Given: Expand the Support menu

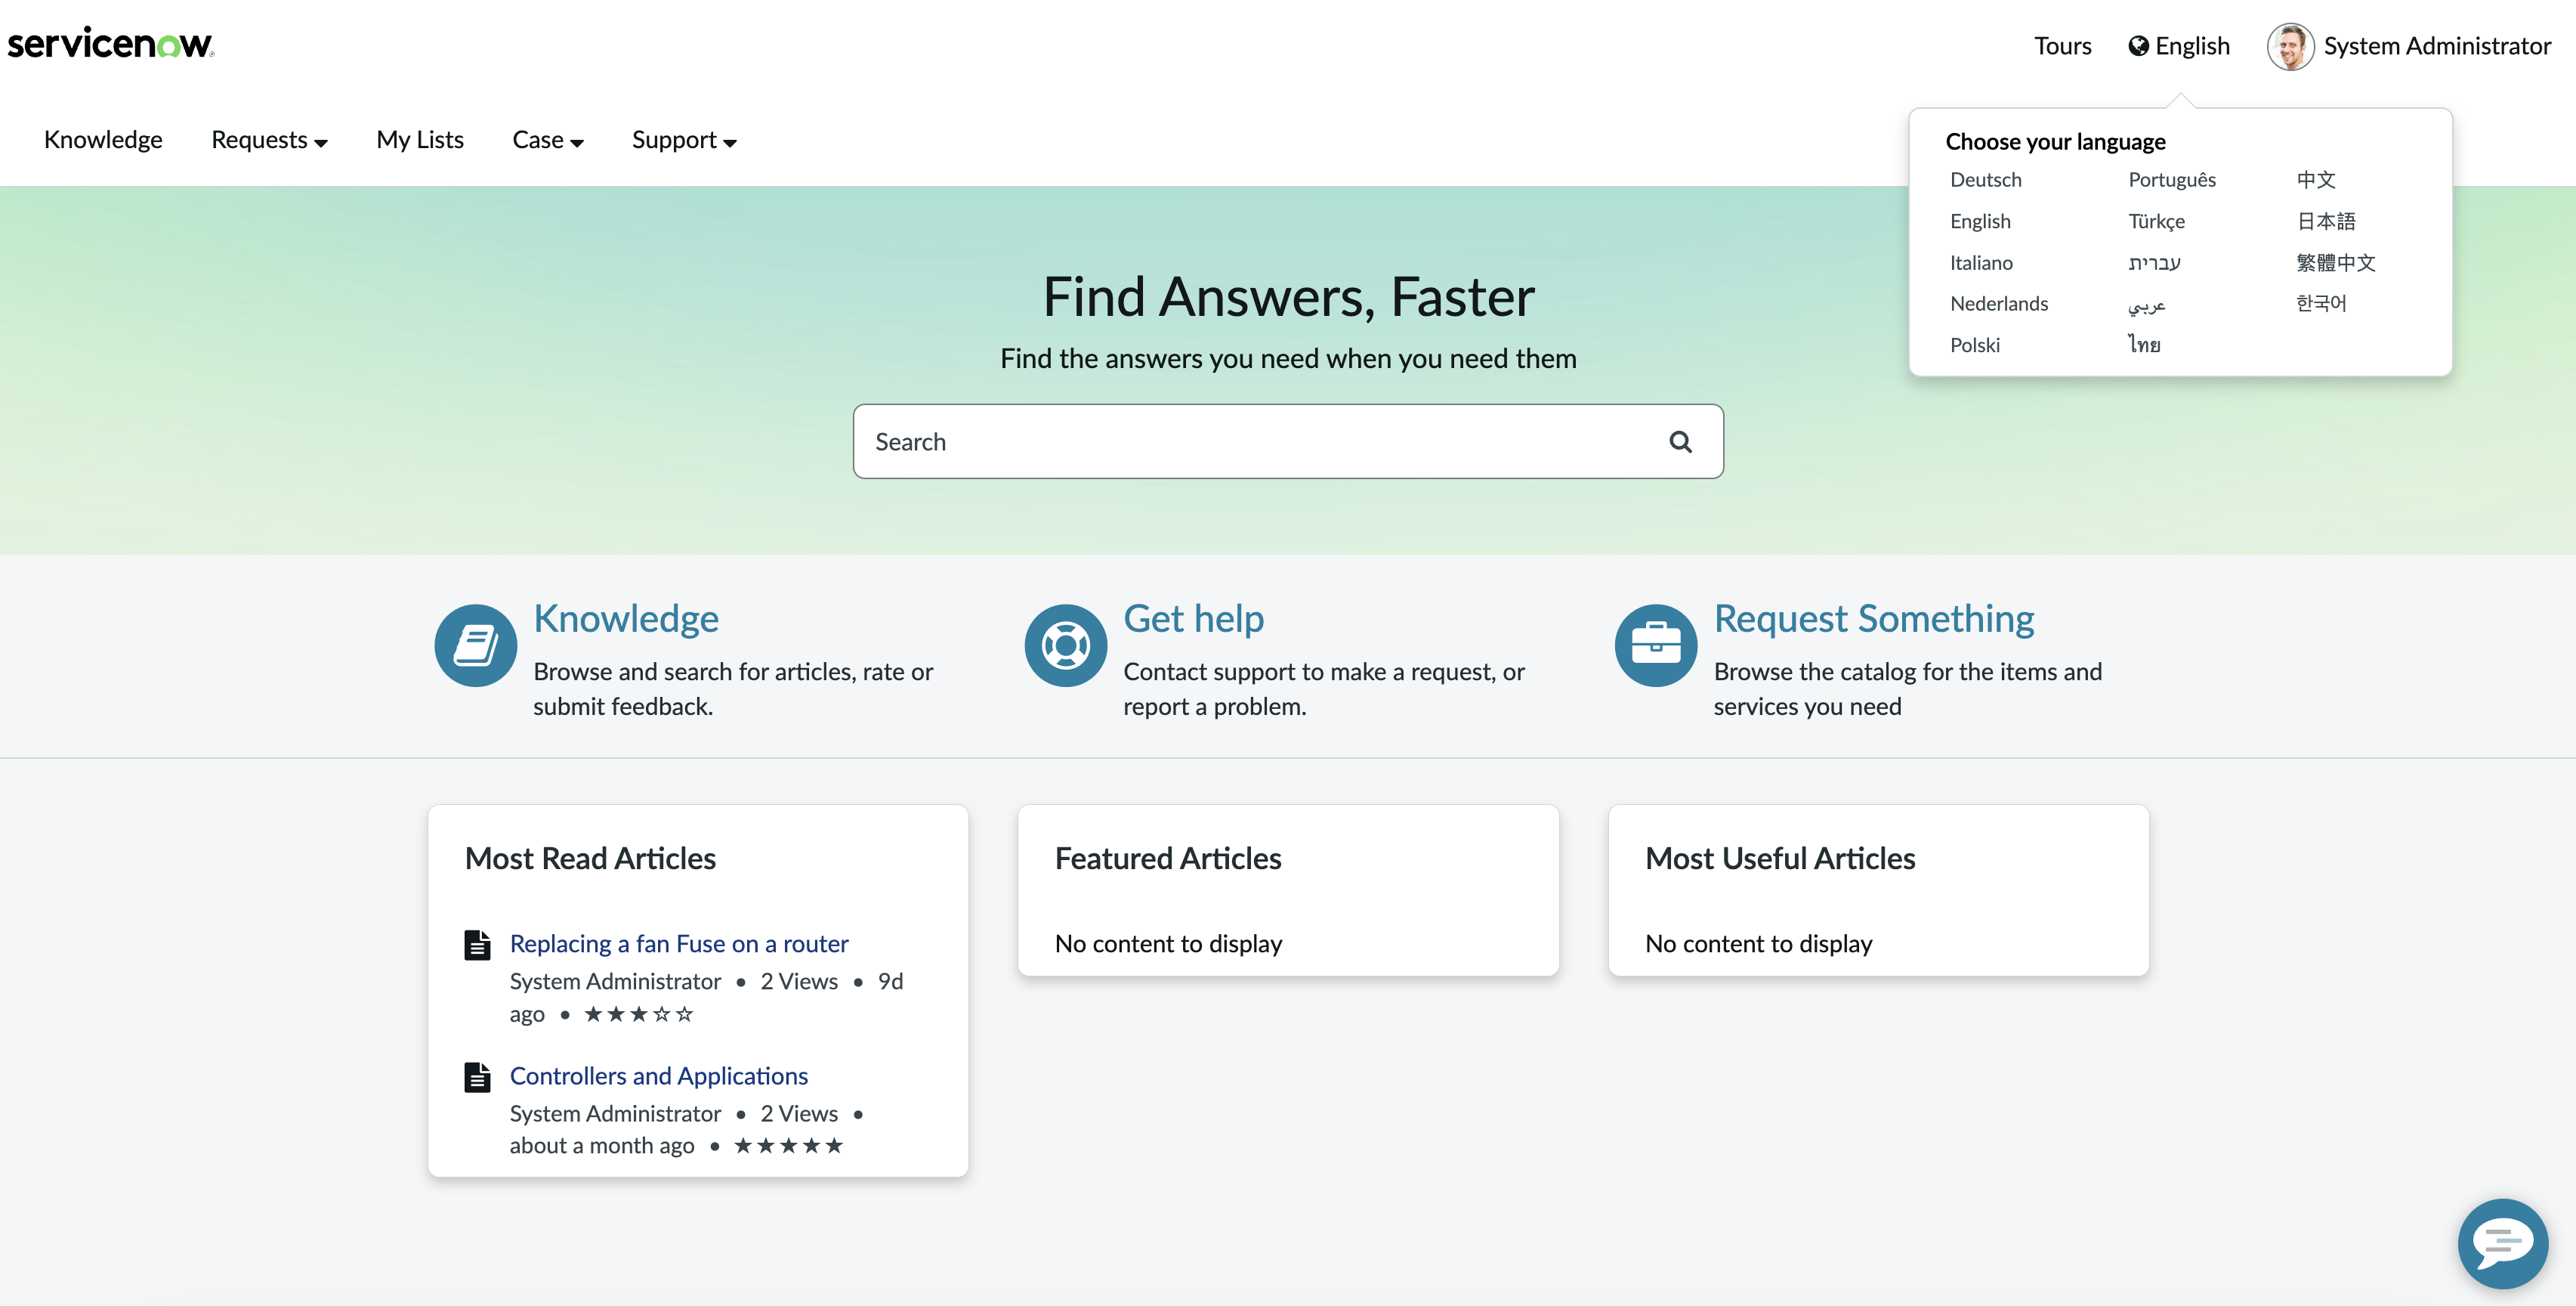Looking at the screenshot, I should (684, 140).
